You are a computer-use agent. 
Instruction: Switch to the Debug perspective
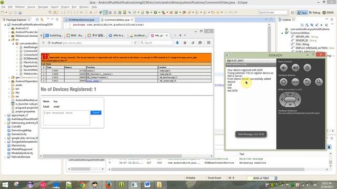tap(315, 13)
